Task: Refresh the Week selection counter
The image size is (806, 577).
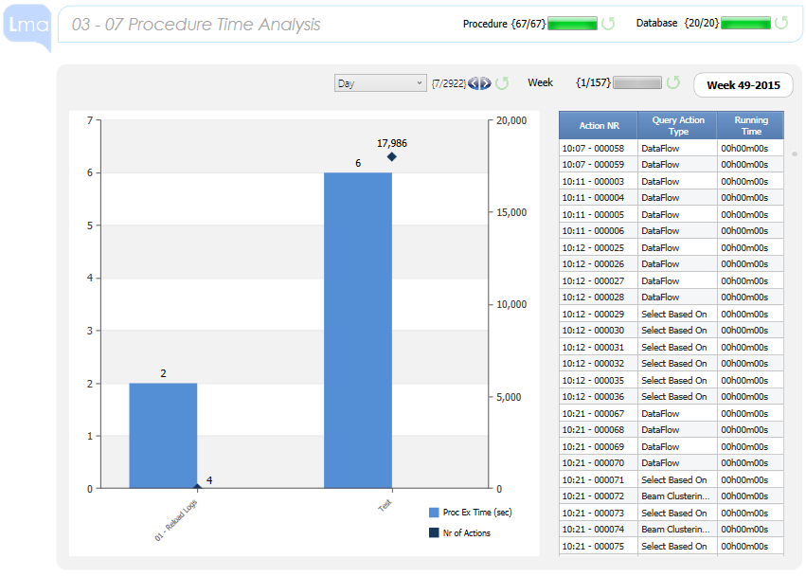Action: 673,82
